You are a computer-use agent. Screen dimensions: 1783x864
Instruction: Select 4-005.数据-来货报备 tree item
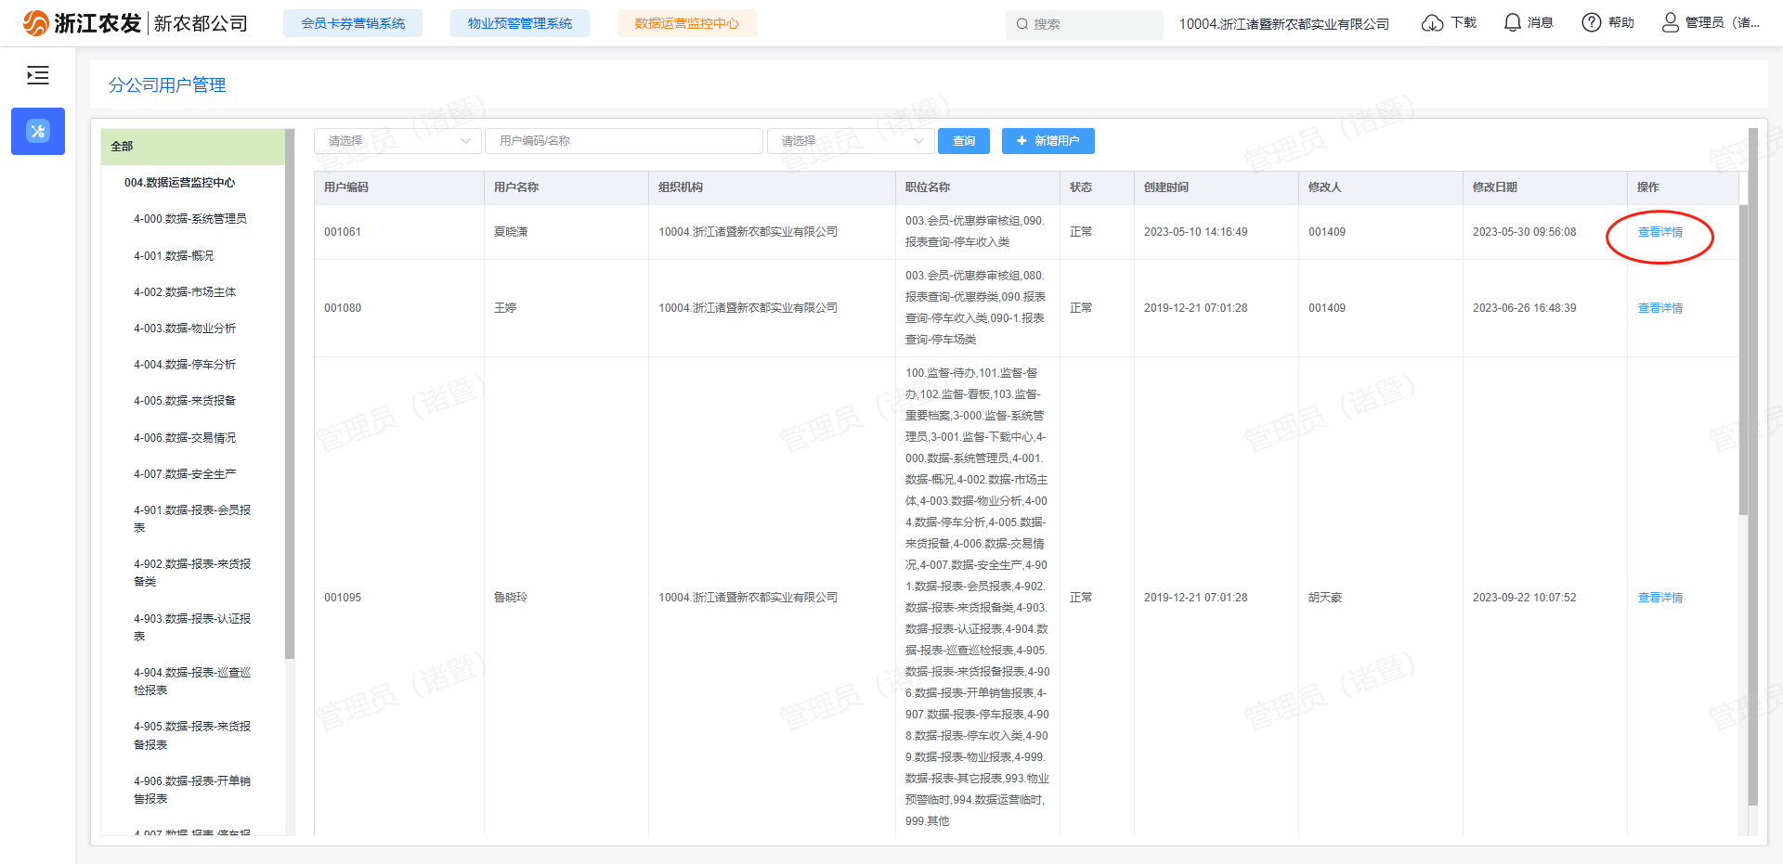point(185,401)
